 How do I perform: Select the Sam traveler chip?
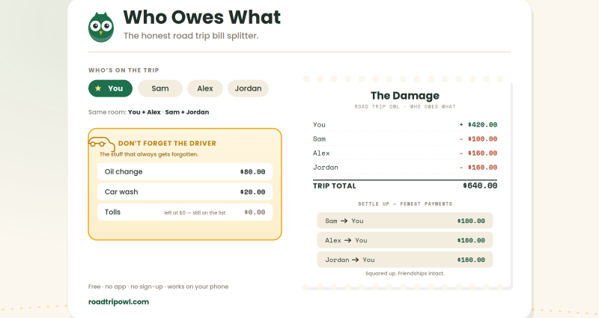click(x=160, y=88)
